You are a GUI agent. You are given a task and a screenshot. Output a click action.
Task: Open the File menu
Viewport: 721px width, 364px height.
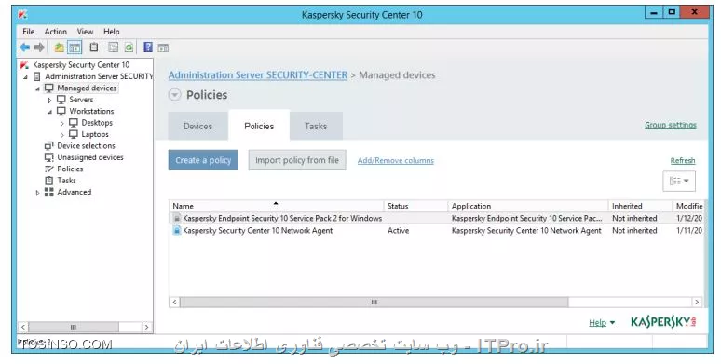click(29, 32)
